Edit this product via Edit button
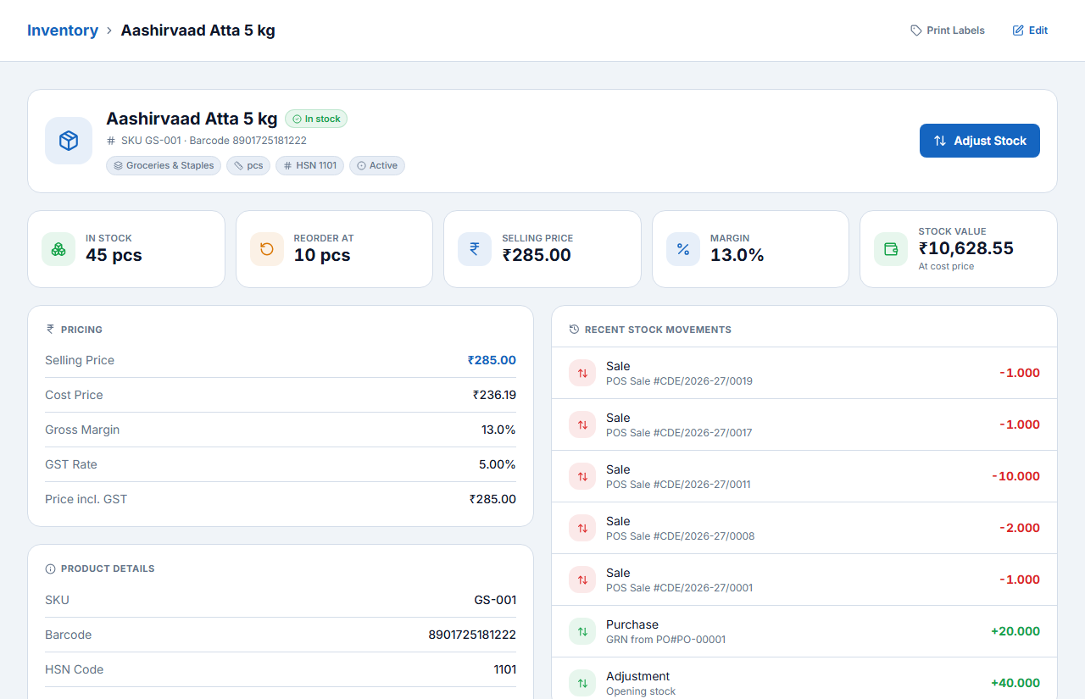This screenshot has height=699, width=1085. pyautogui.click(x=1030, y=31)
